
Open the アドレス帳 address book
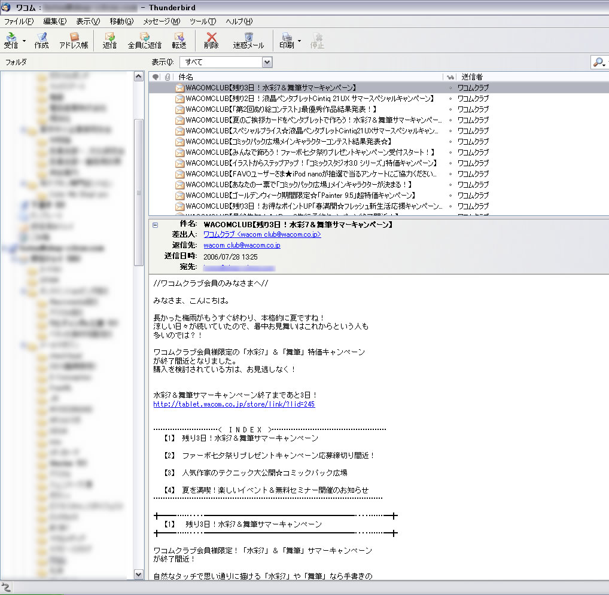(74, 40)
